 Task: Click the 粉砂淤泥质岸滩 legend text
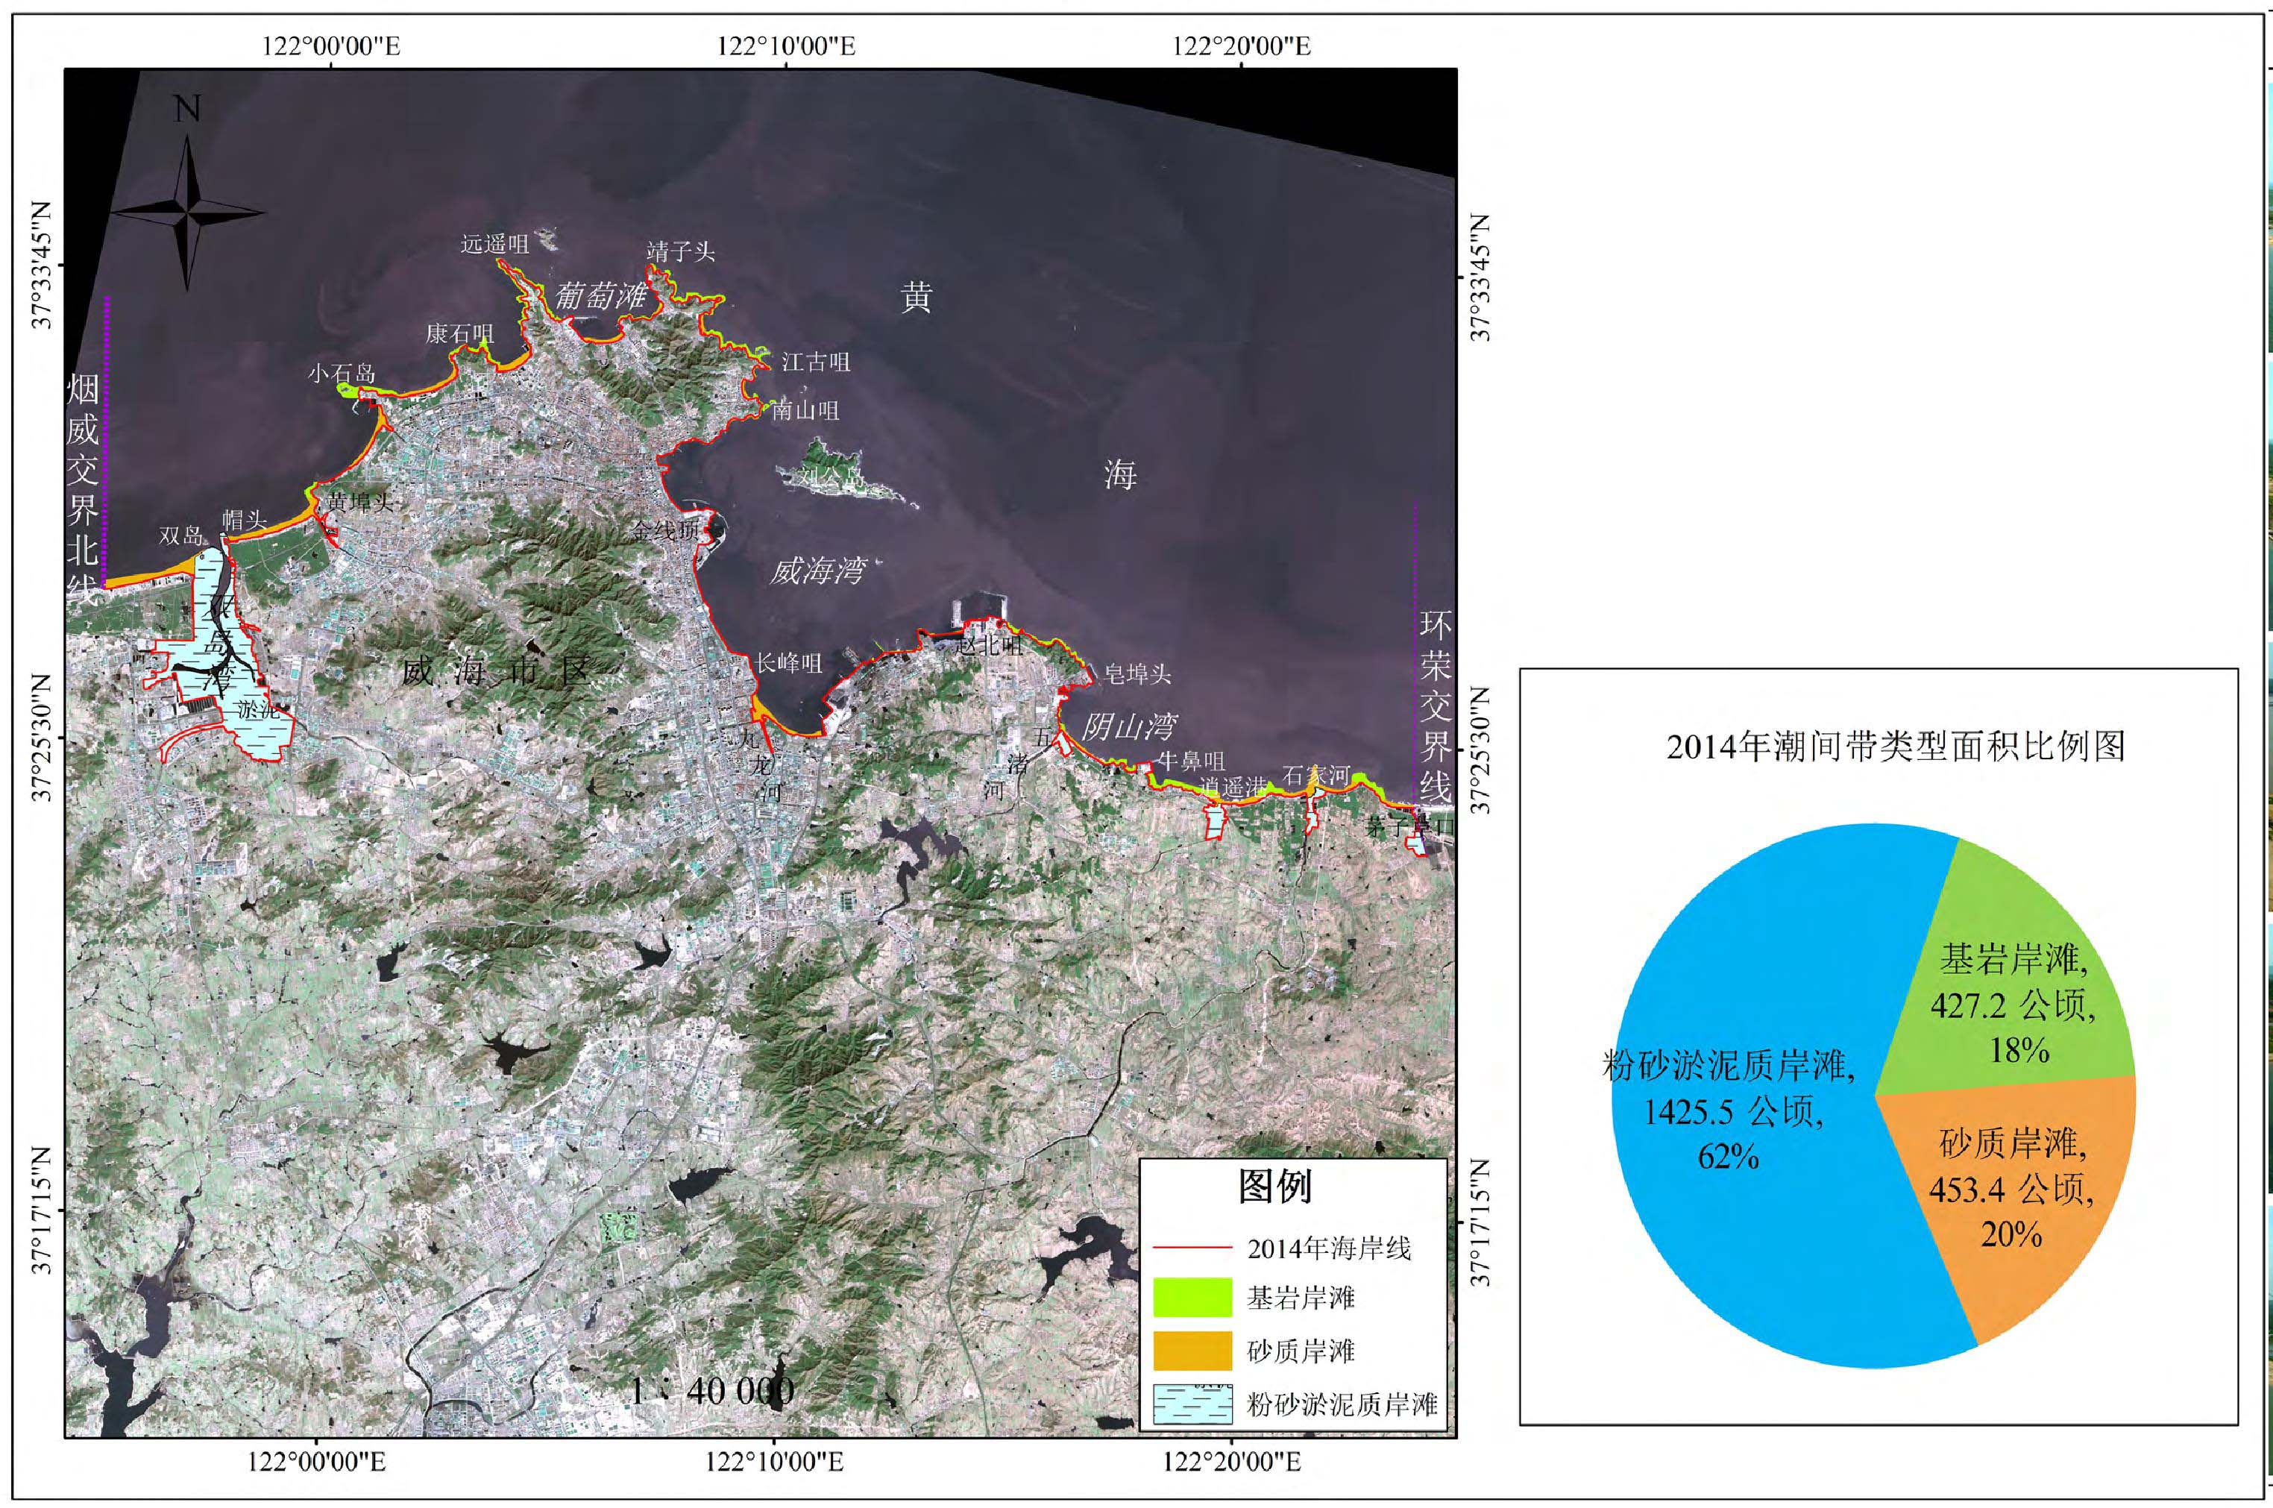(x=1342, y=1404)
